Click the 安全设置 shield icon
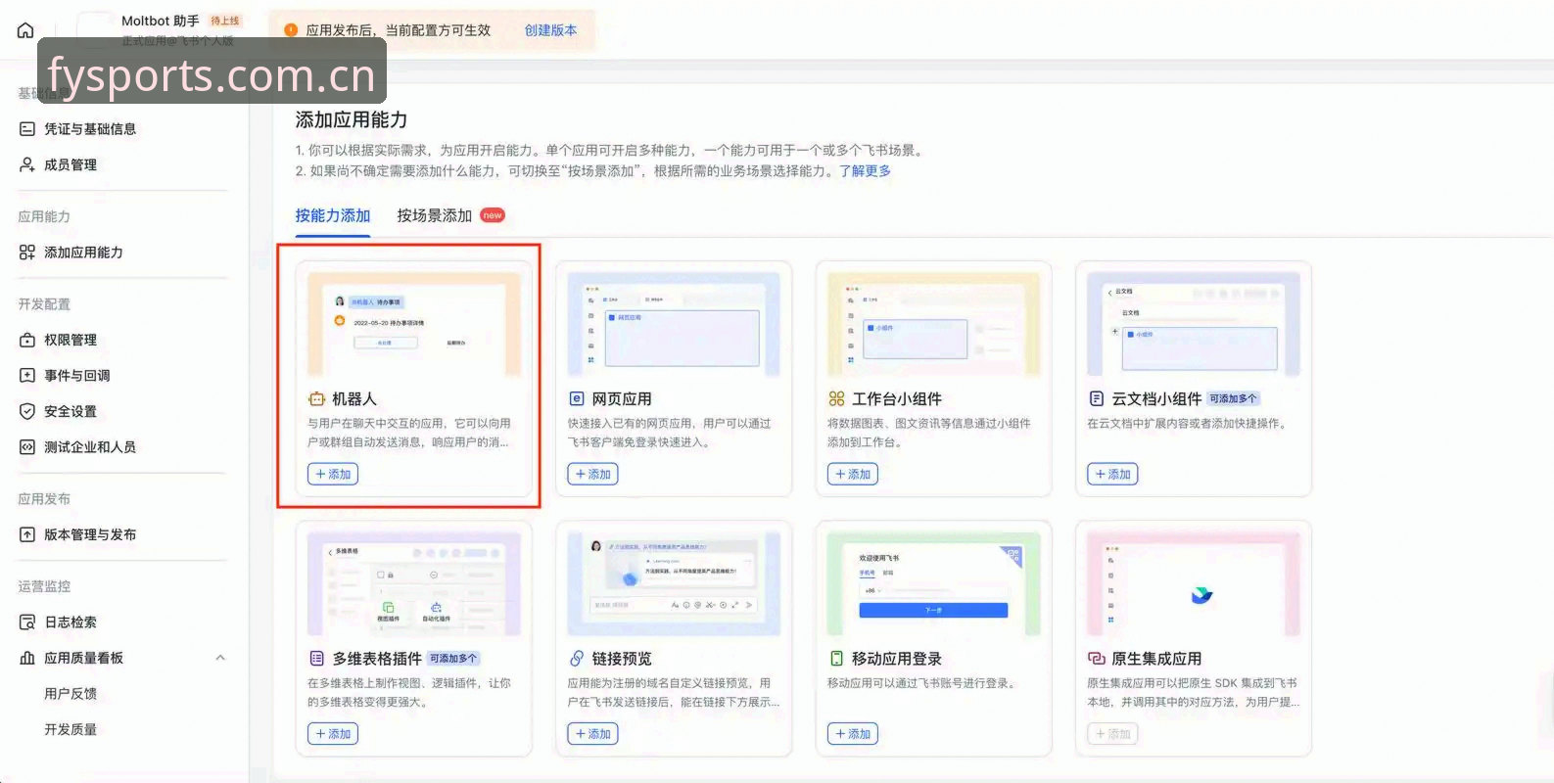 point(27,411)
